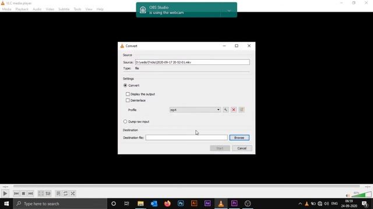This screenshot has height=209, width=373.
Task: Adjust the VLC volume slider
Action: (361, 195)
